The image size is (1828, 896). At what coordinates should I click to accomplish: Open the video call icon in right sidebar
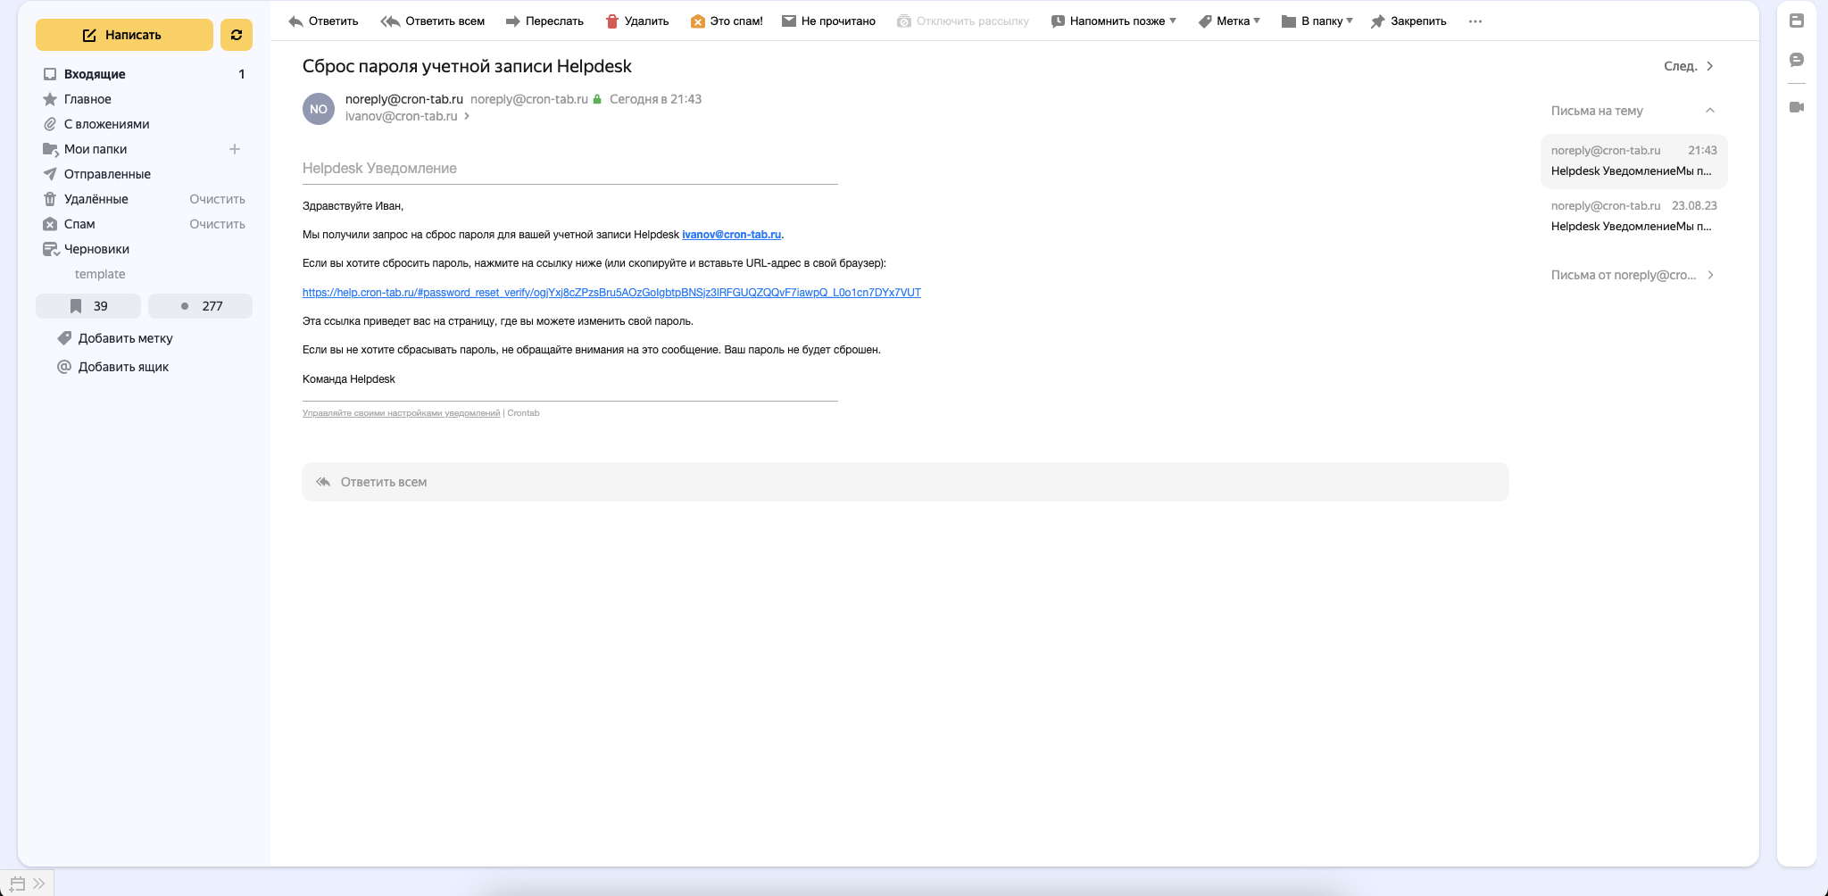coord(1797,107)
